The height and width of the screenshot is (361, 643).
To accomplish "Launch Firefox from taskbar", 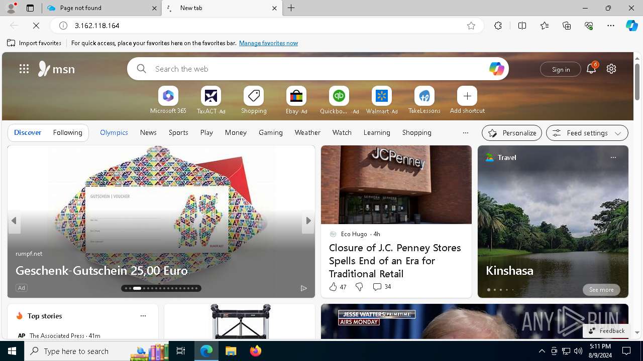I will tap(256, 351).
